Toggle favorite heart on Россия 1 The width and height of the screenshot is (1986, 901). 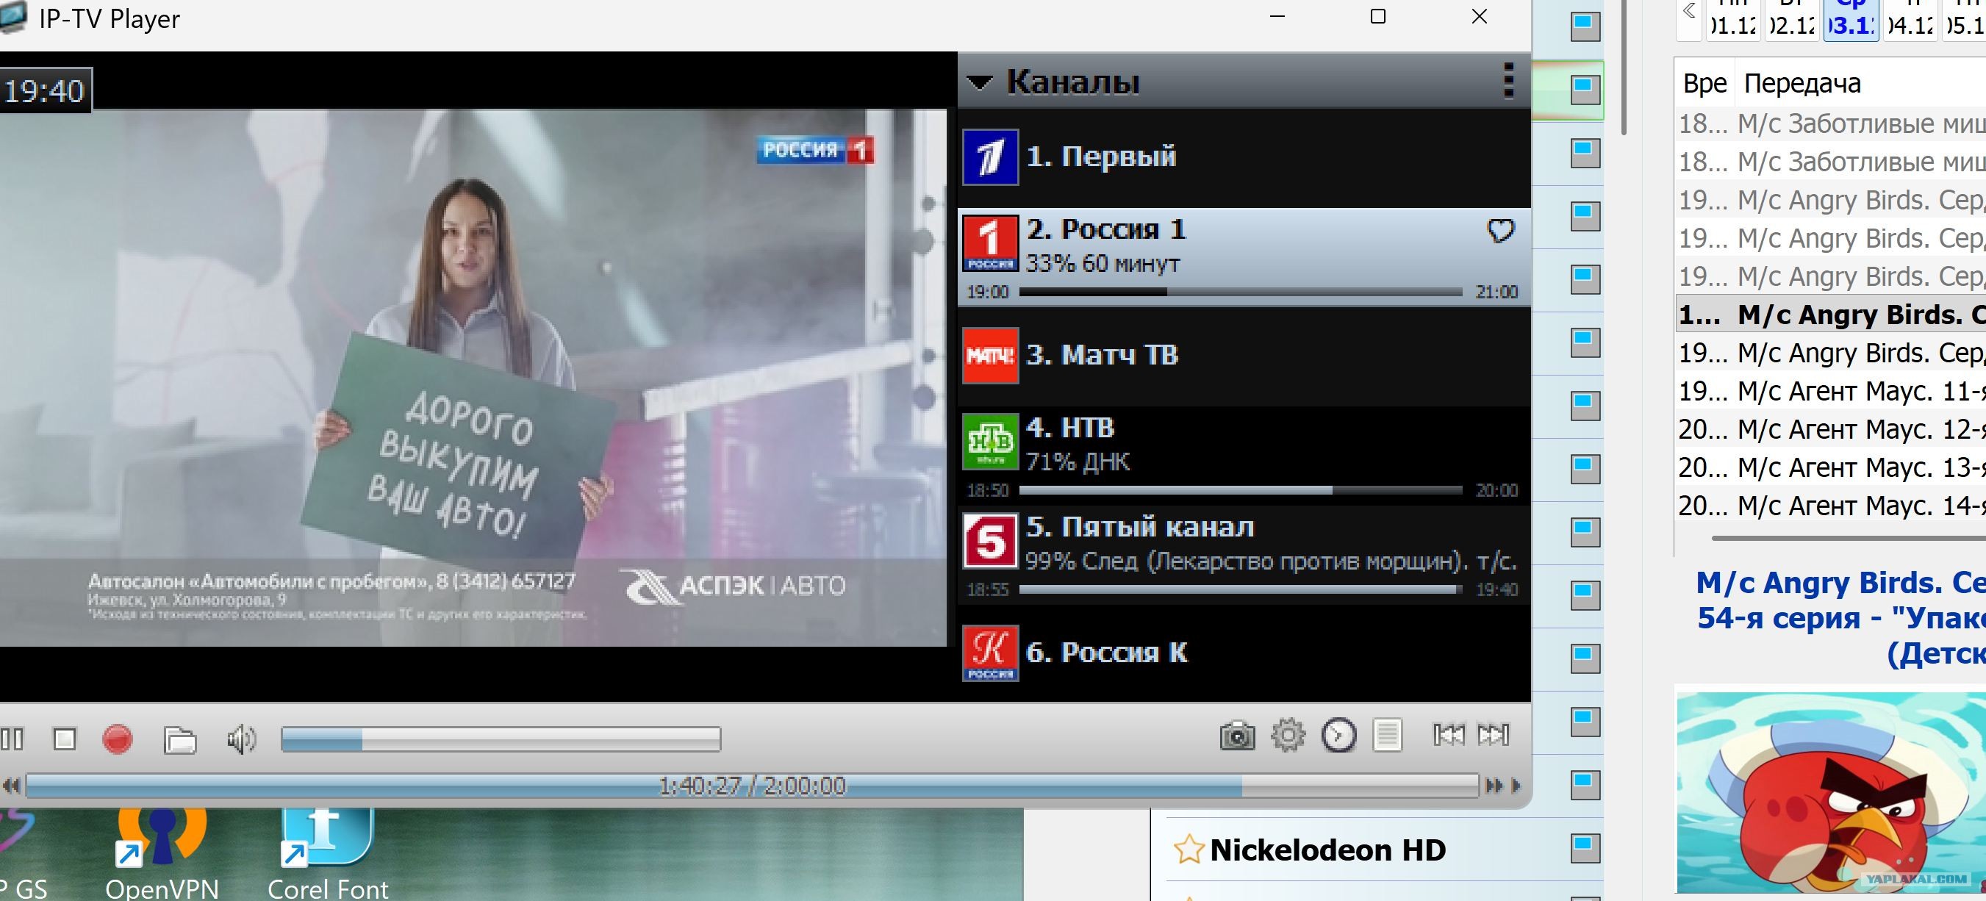[x=1500, y=231]
